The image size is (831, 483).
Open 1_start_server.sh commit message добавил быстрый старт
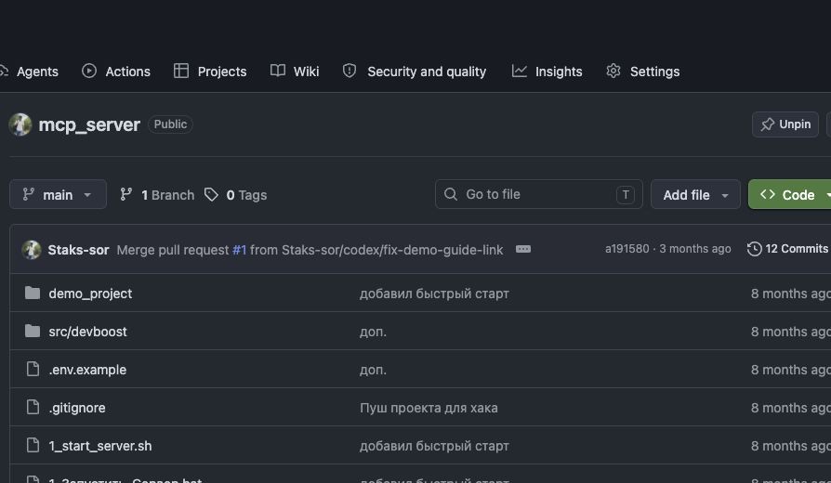(434, 446)
